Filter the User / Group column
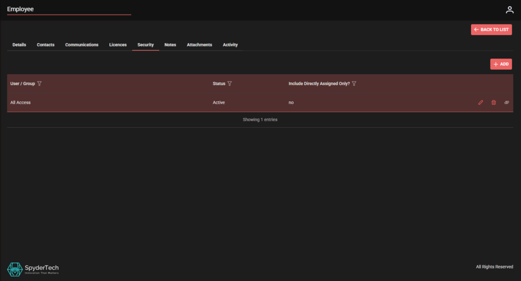 click(x=40, y=83)
